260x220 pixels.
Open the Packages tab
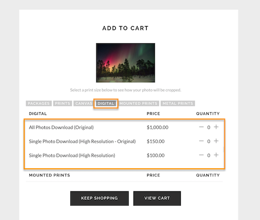point(38,103)
